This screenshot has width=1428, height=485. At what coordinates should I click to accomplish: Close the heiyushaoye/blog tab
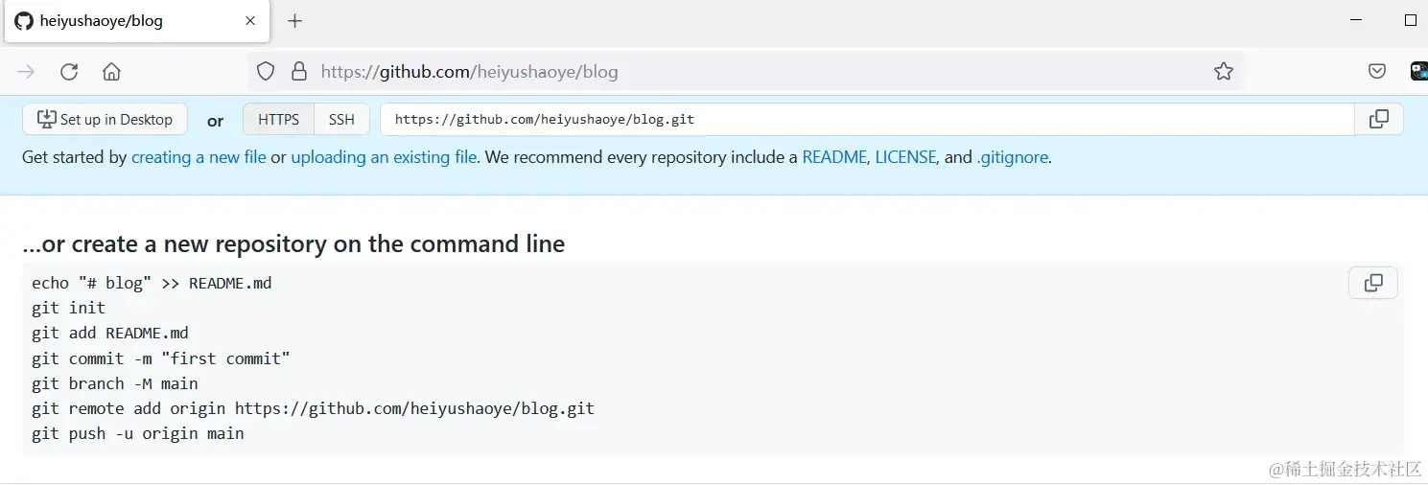250,21
